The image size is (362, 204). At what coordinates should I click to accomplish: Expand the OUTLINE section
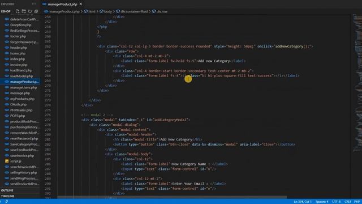click(20, 190)
